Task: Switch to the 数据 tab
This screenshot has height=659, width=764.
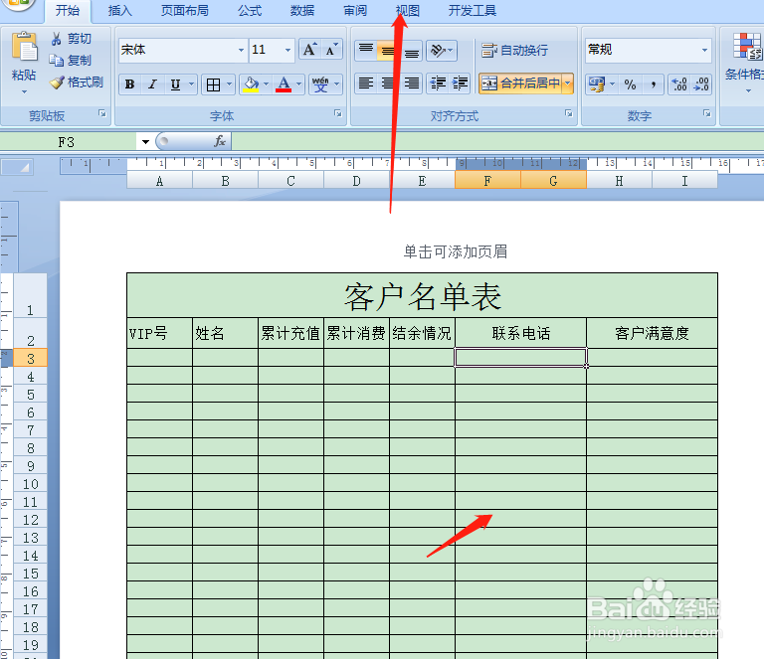Action: (302, 11)
